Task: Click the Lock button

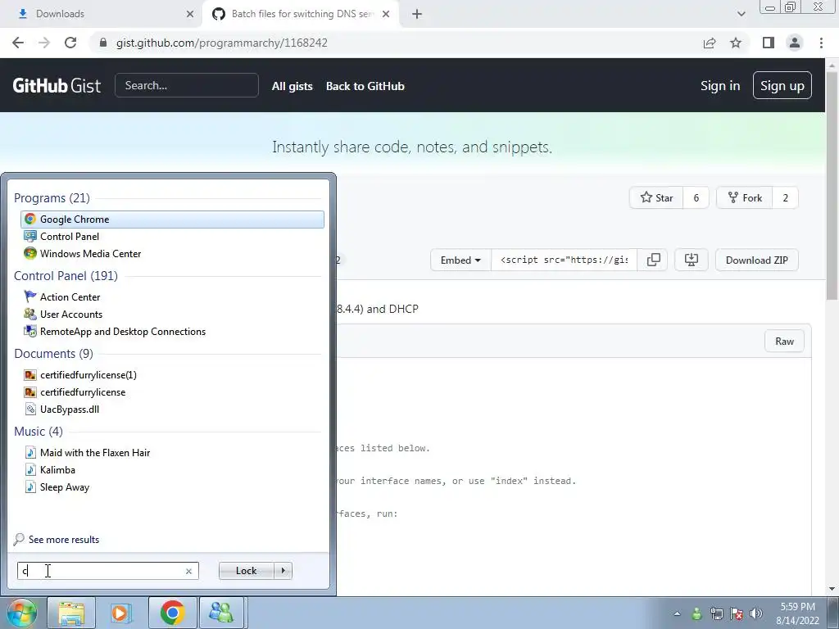Action: (246, 571)
